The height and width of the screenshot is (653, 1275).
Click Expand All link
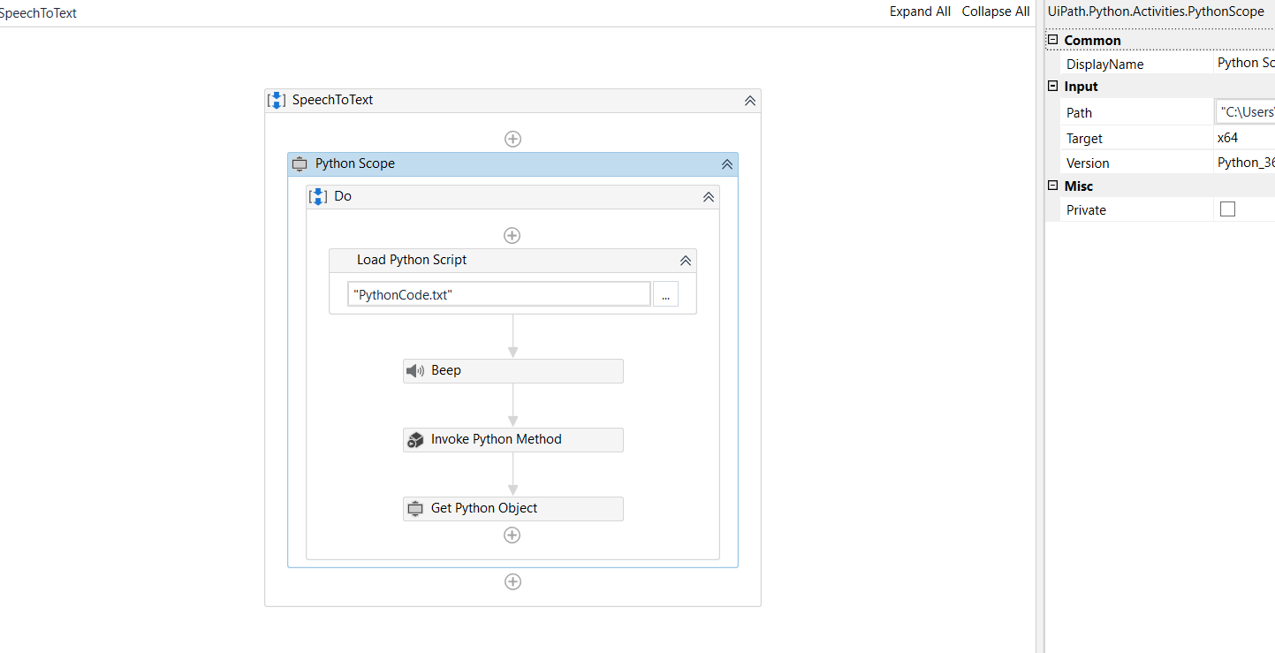920,11
